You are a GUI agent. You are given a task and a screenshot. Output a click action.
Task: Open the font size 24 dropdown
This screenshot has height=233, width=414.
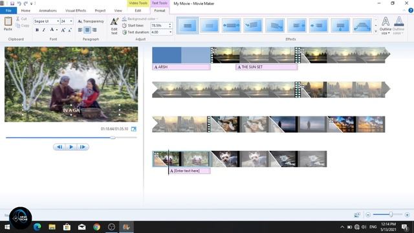pyautogui.click(x=71, y=21)
